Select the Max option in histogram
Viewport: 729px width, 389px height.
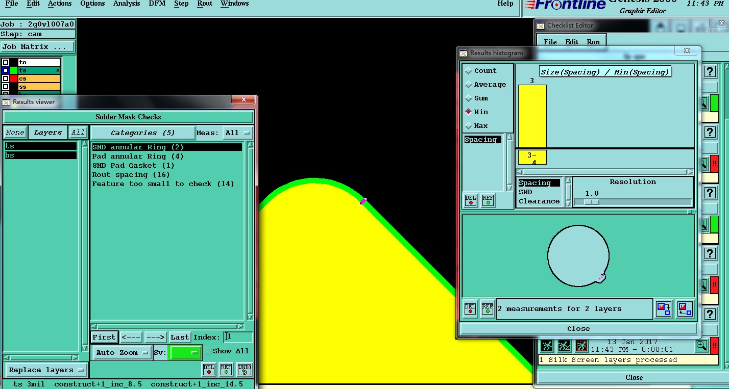476,126
